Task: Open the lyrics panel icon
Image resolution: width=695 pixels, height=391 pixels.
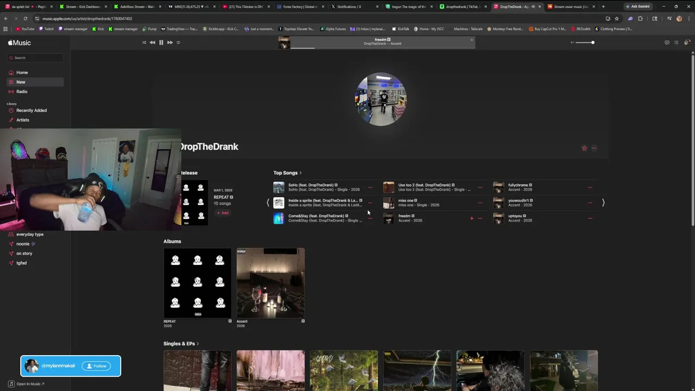Action: coord(667,42)
